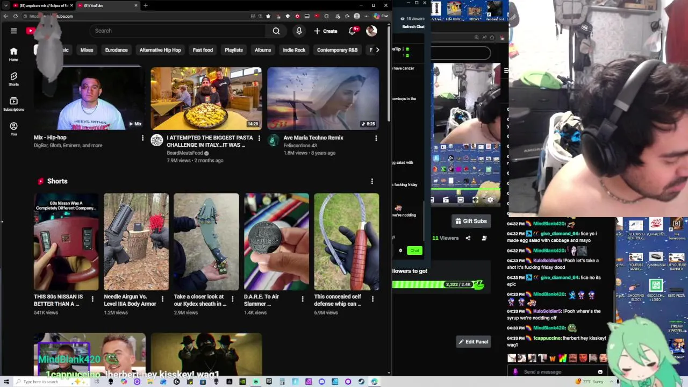Open the Windows Start menu
This screenshot has height=387, width=688.
tap(6, 382)
